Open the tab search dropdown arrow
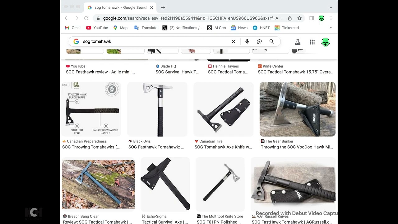 (x=331, y=7)
